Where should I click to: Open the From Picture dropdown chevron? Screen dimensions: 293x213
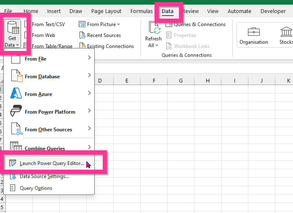pos(118,24)
